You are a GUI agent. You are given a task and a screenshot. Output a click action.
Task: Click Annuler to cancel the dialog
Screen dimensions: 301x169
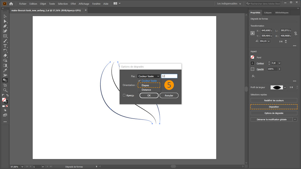coord(169,95)
